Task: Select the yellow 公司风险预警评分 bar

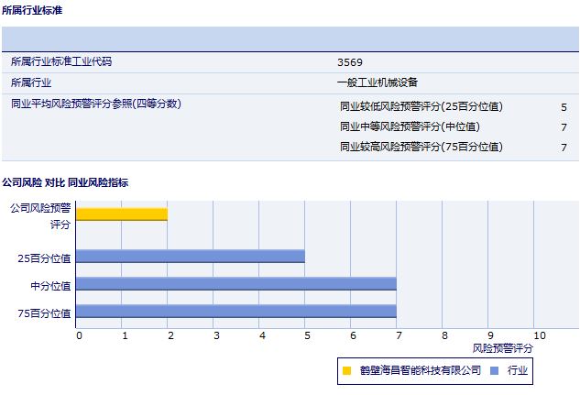Action: tap(122, 214)
